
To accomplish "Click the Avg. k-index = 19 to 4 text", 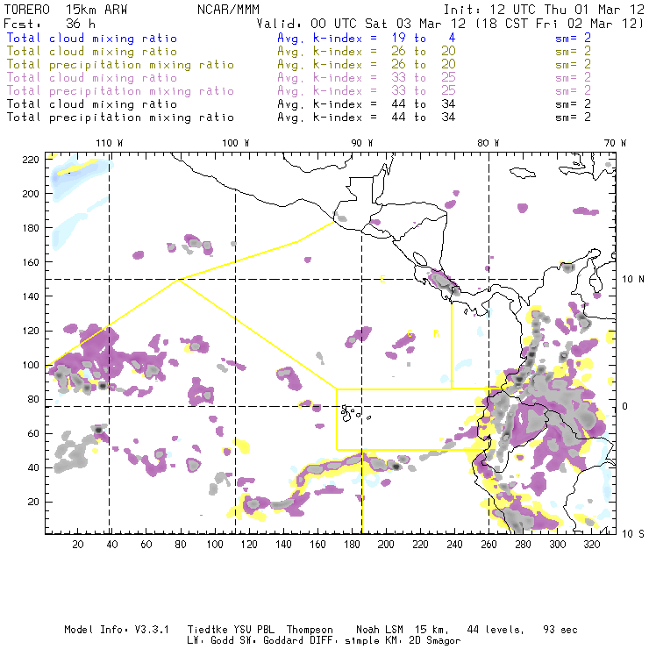I will tap(353, 39).
